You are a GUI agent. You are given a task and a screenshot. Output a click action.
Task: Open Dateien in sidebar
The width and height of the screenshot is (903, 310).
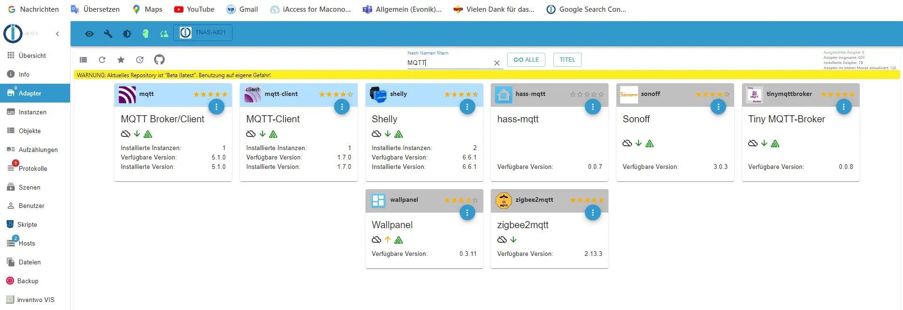pyautogui.click(x=35, y=262)
